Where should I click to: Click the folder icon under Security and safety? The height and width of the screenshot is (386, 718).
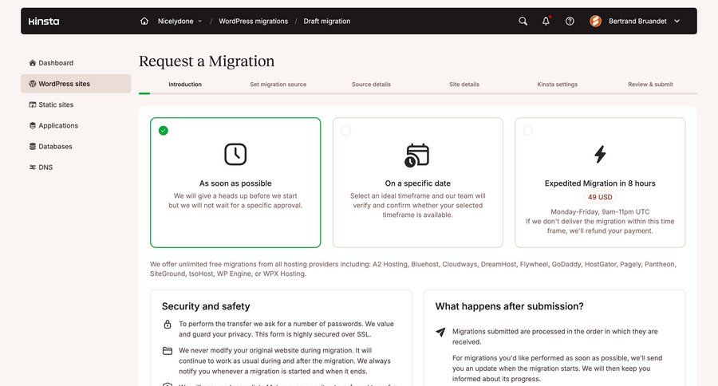coord(168,351)
